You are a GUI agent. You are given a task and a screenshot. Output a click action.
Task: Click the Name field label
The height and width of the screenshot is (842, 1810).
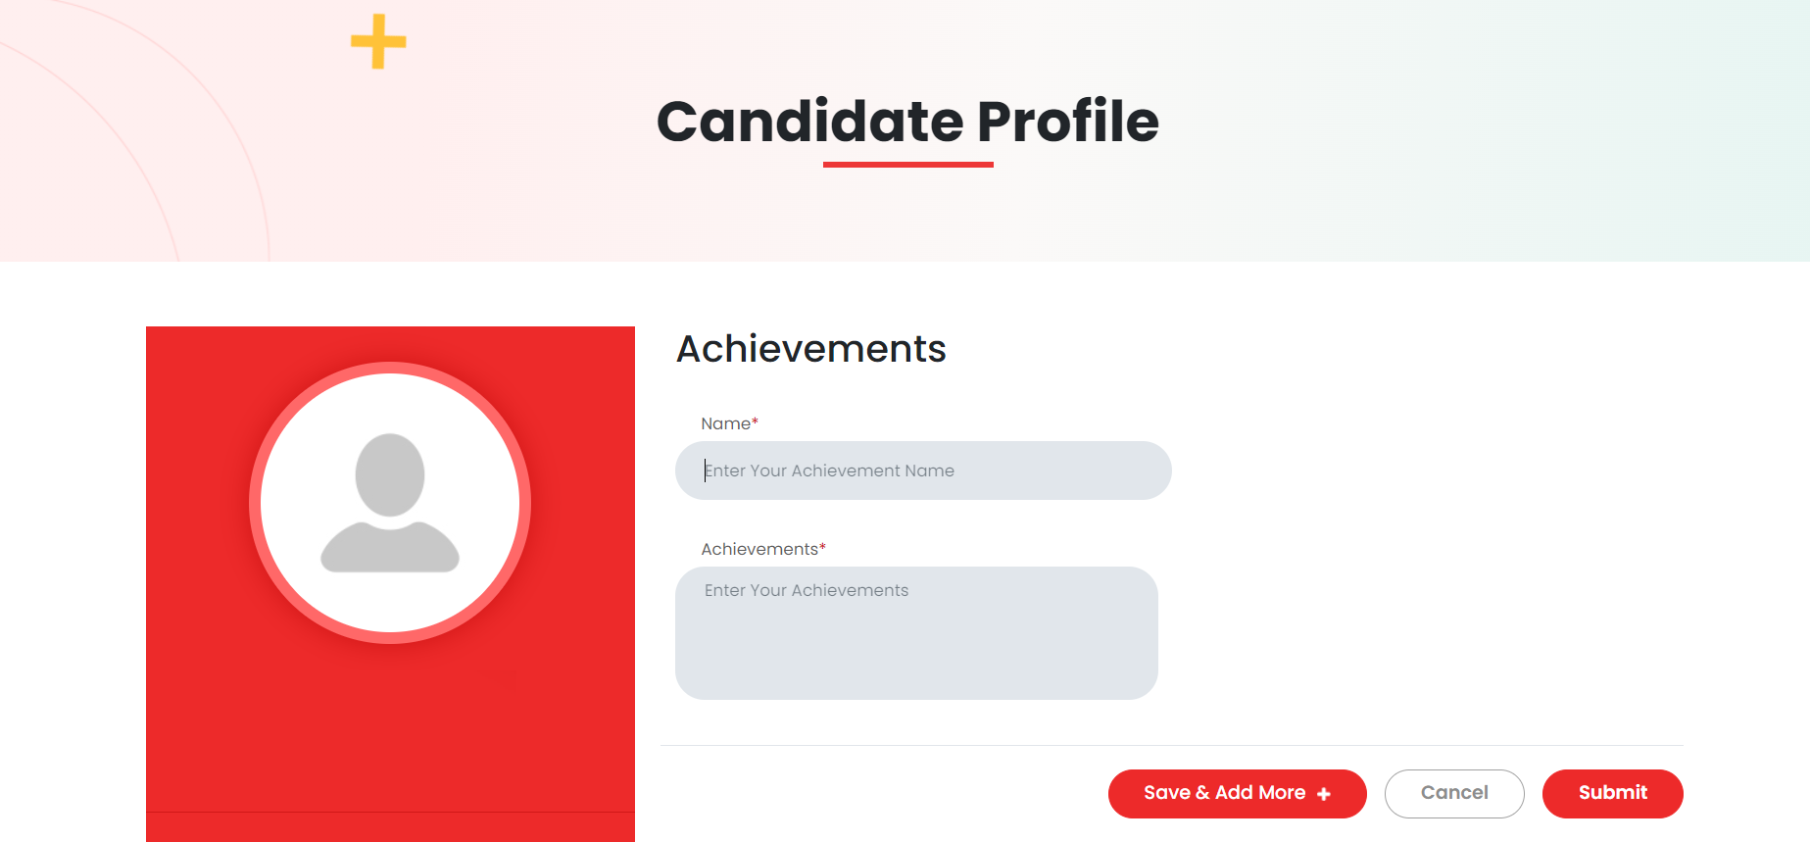click(725, 423)
